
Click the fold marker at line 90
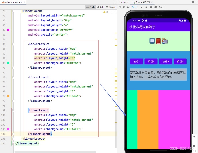point(13,68)
